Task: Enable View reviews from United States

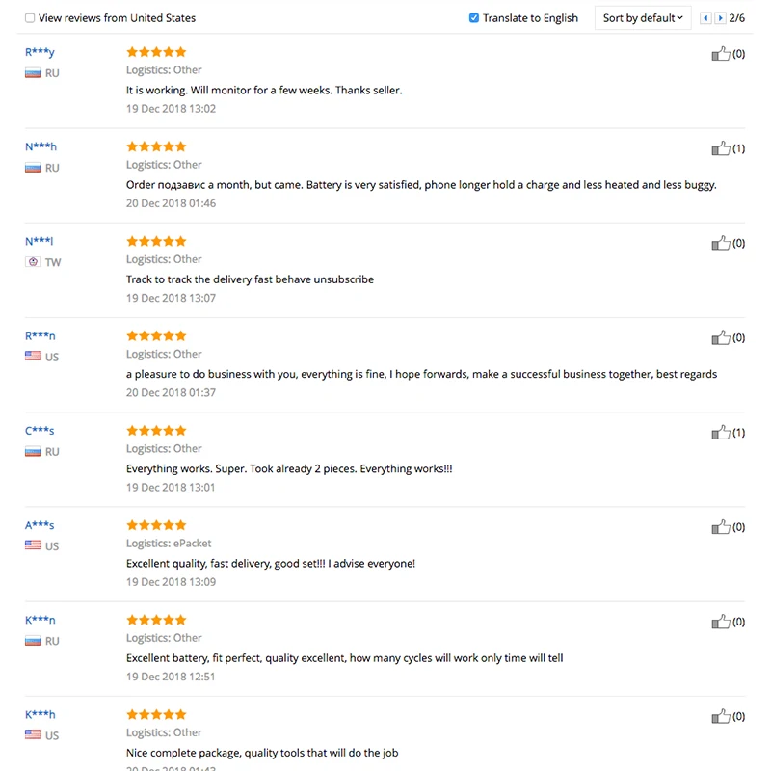Action: [x=30, y=18]
